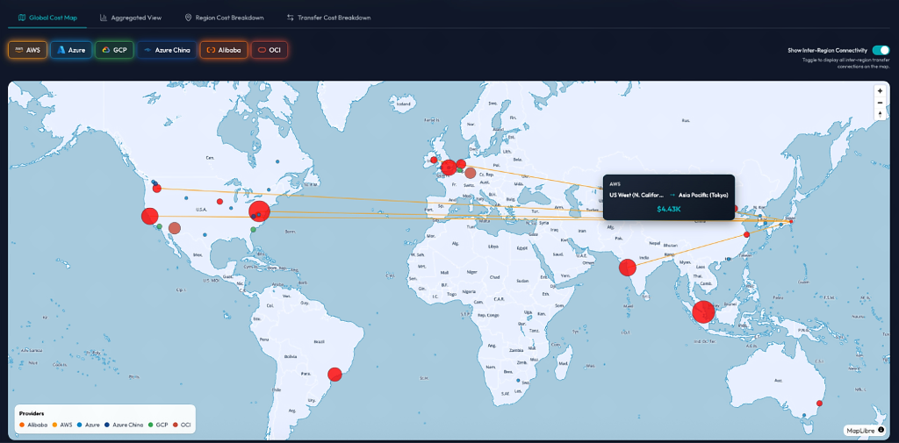Toggle the Alibaba provider filter chip
The width and height of the screenshot is (899, 443).
(x=224, y=50)
